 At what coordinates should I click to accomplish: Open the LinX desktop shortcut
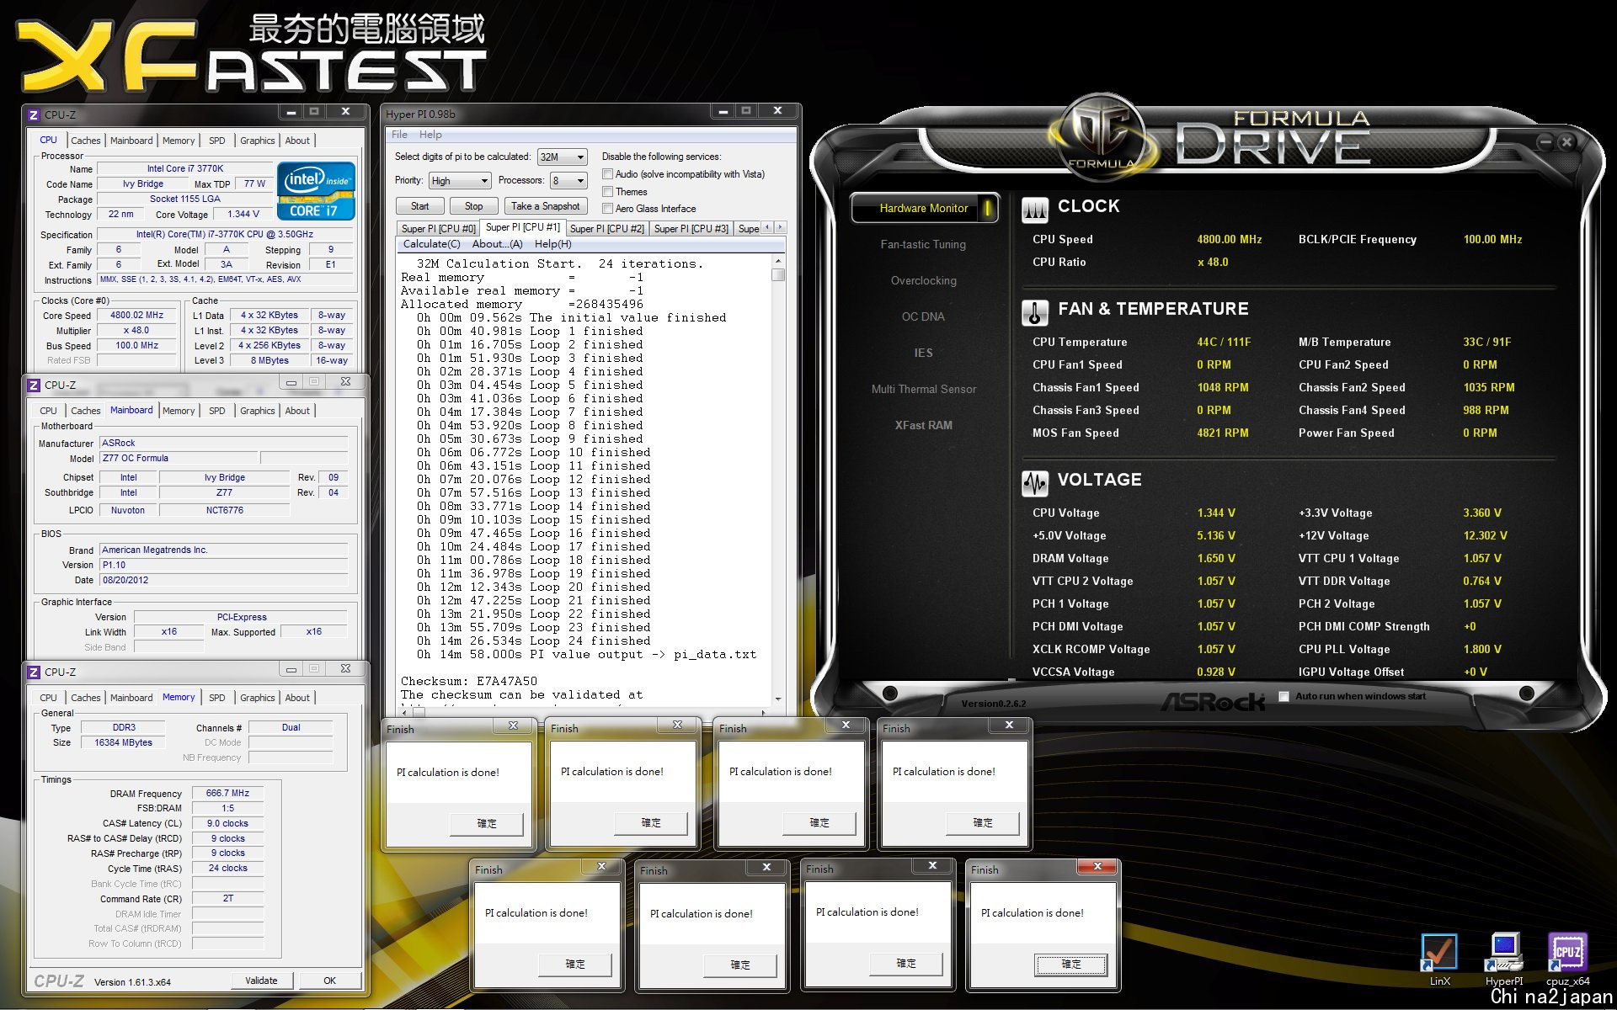click(1439, 959)
